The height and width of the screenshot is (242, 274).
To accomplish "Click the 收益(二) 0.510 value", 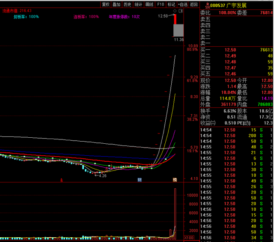I will 230,123.
